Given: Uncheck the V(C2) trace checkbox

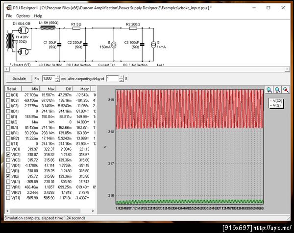Looking at the screenshot, I should (x=8, y=155).
